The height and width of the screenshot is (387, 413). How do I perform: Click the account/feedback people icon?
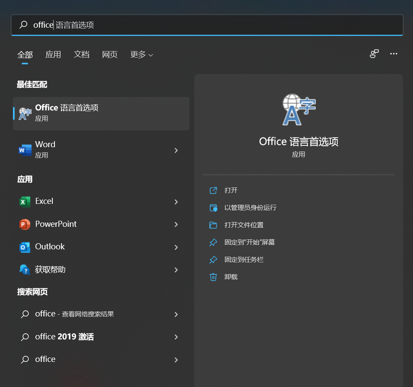click(x=374, y=54)
